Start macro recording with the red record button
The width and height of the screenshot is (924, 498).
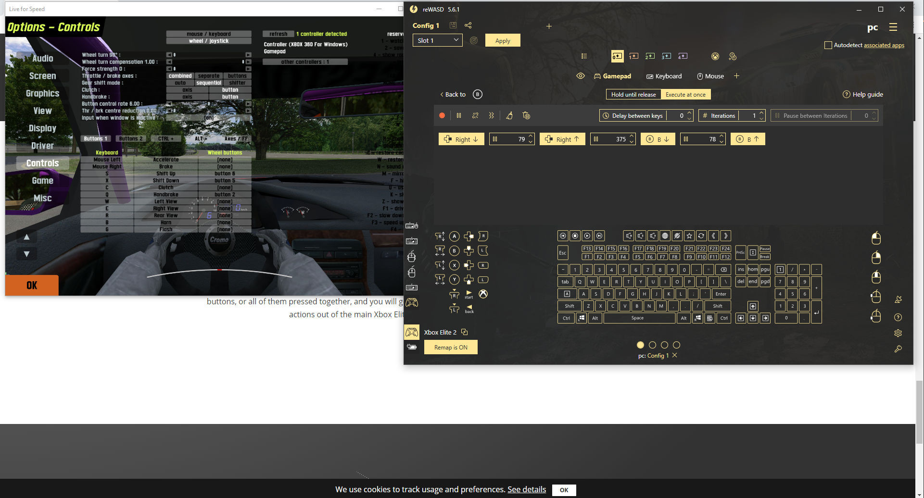click(442, 115)
